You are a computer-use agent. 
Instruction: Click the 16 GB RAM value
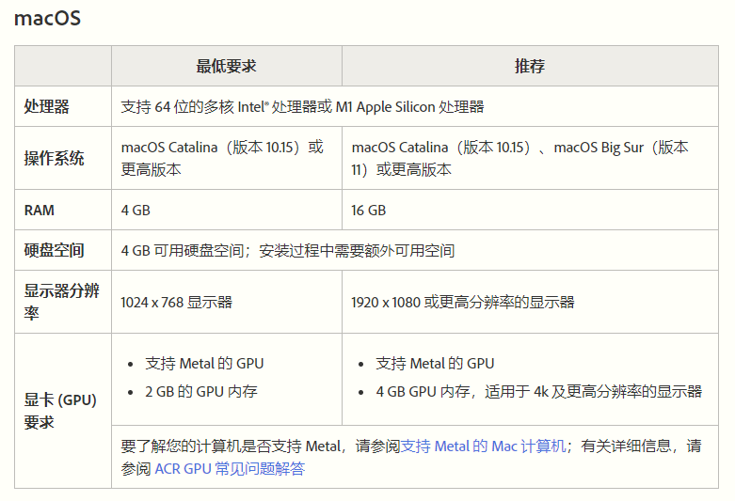(368, 211)
